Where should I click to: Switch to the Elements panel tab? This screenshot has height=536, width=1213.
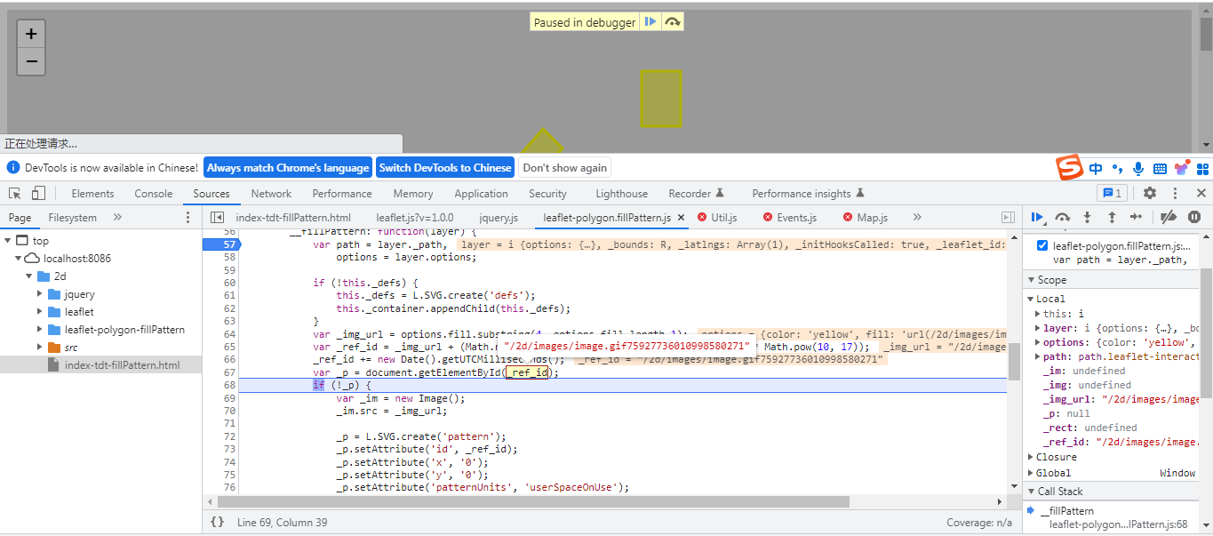(x=92, y=193)
